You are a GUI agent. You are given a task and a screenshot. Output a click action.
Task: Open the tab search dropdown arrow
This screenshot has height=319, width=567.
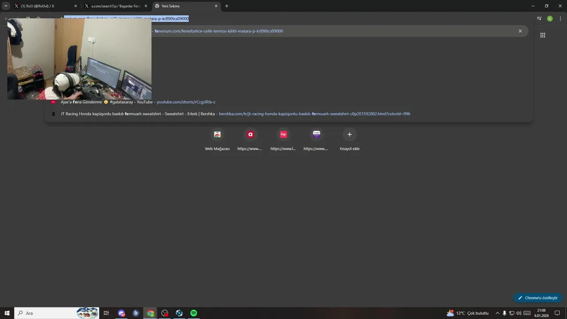[x=6, y=6]
